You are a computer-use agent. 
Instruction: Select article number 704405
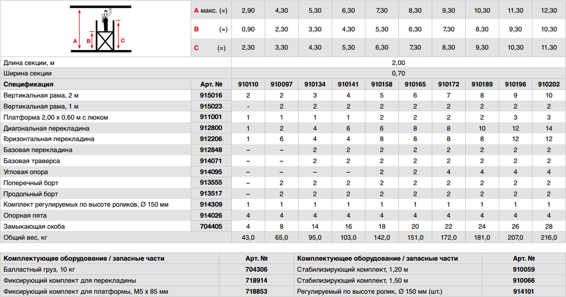(x=211, y=226)
